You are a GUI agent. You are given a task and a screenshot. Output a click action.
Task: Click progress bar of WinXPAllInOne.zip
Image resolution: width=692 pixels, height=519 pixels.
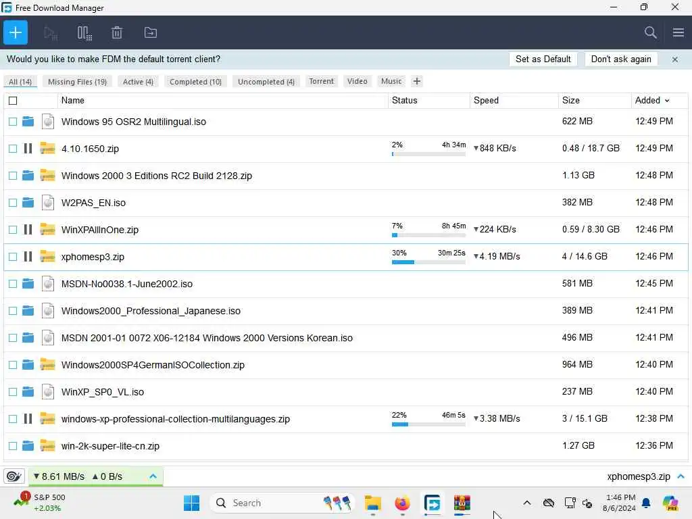point(428,235)
